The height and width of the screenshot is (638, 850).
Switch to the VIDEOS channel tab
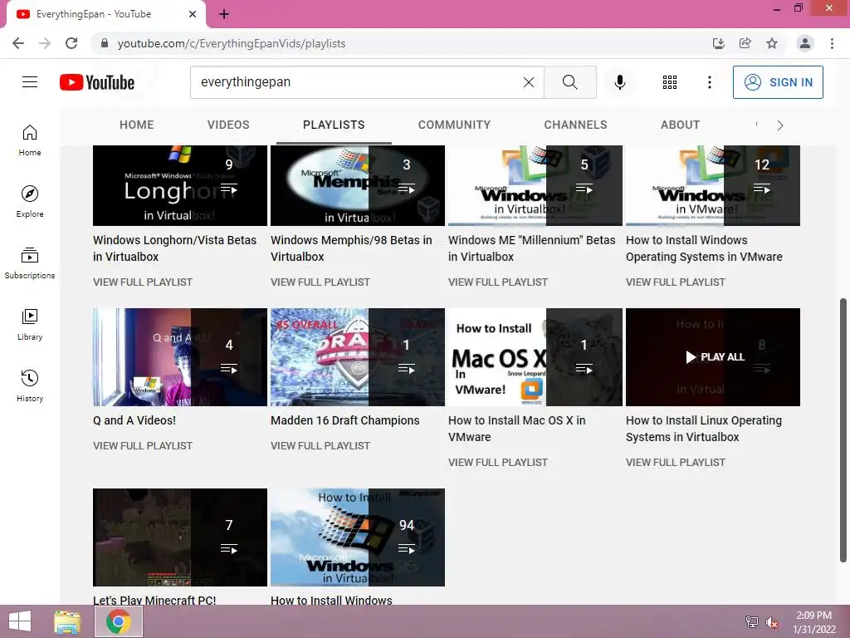[228, 125]
